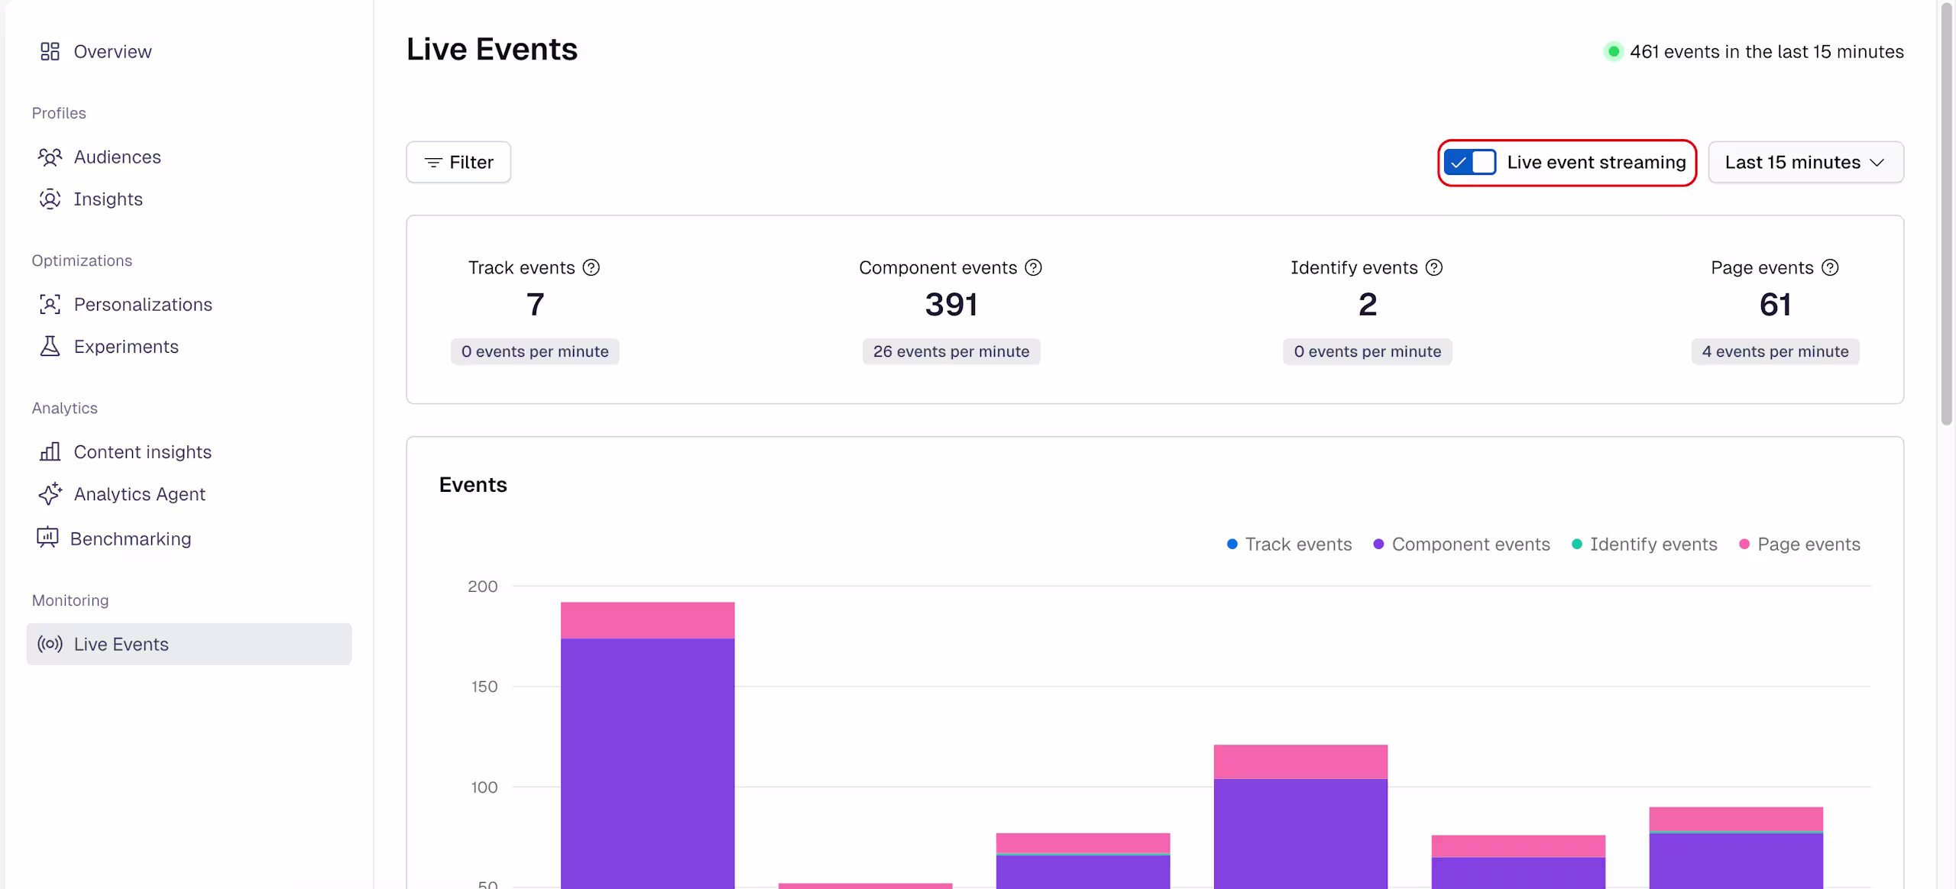The height and width of the screenshot is (889, 1956).
Task: Toggle Page events legend series
Action: pyautogui.click(x=1799, y=544)
